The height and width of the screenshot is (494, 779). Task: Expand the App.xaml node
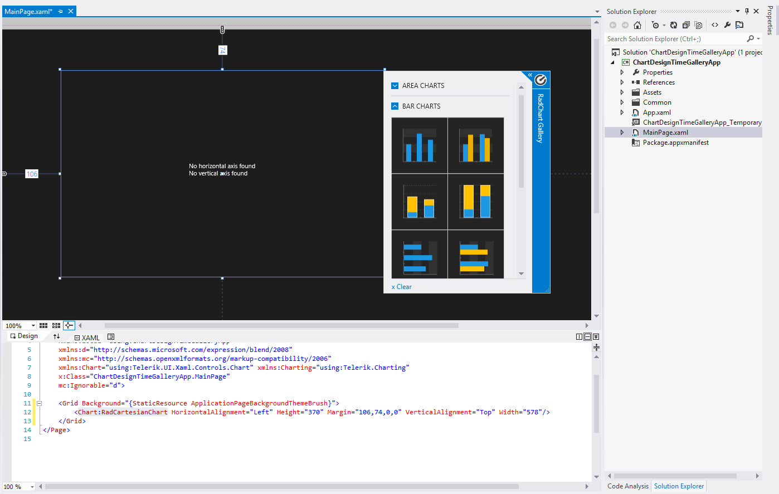click(x=622, y=113)
